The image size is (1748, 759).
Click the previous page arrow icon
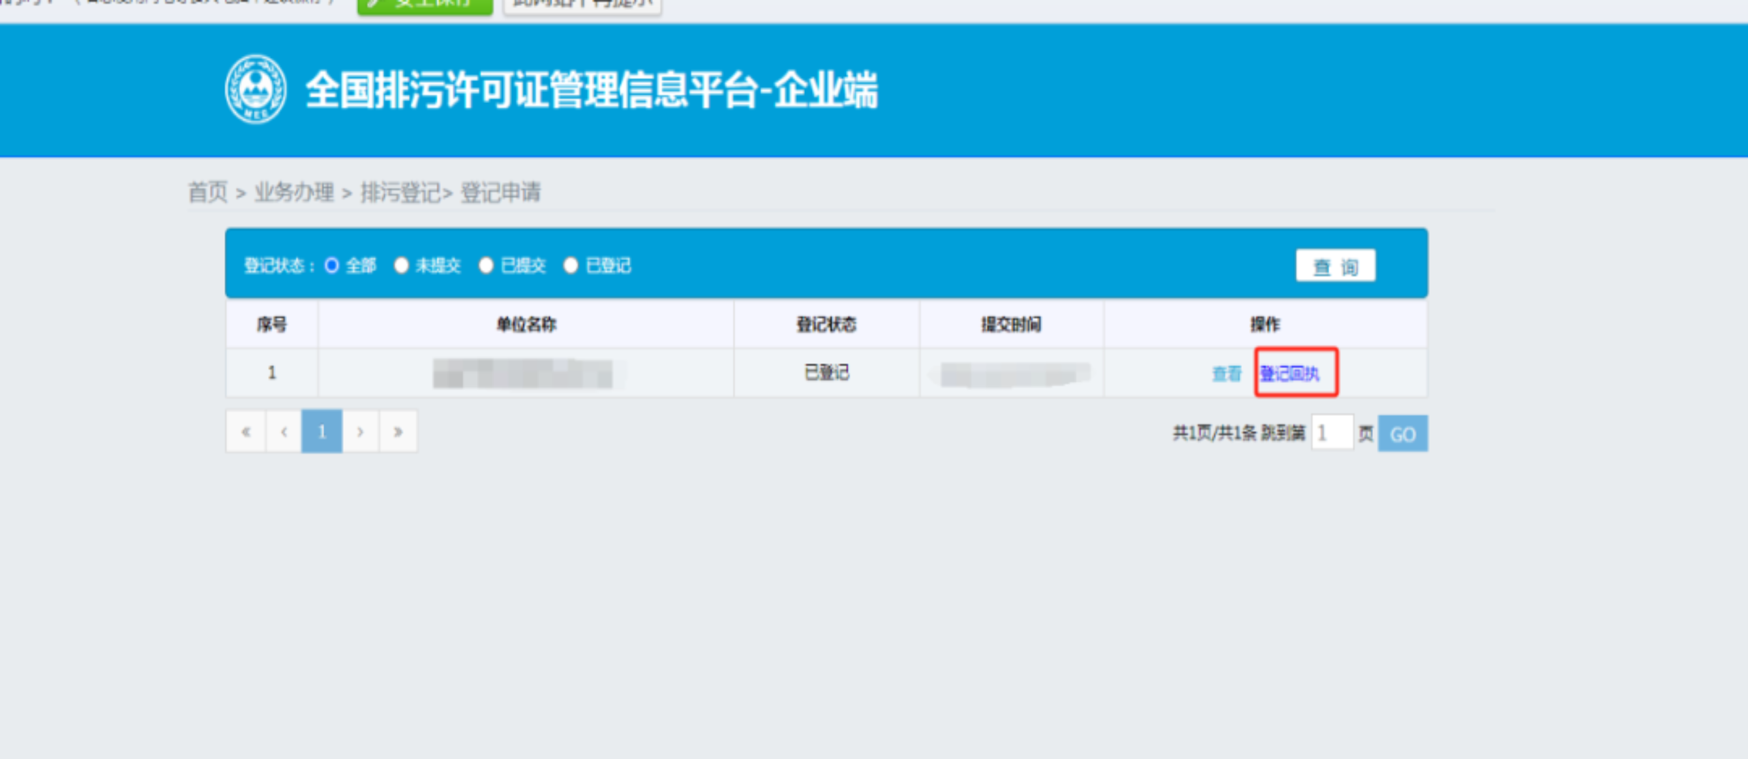(284, 432)
